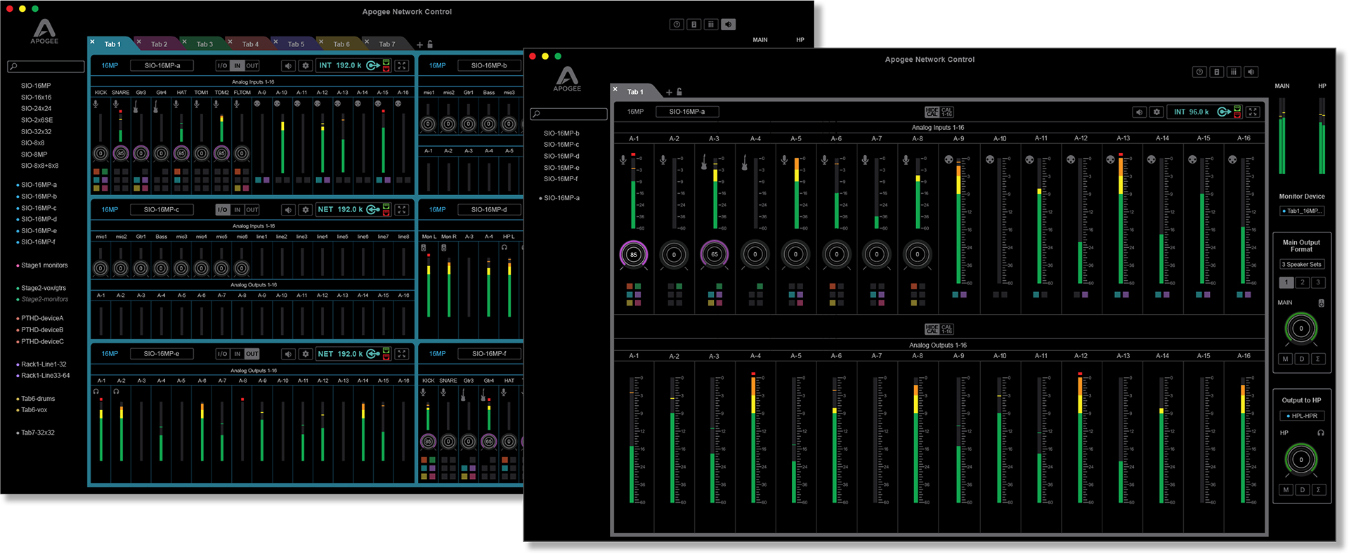Add a new tab with plus icon, back window
1349x554 pixels.
point(420,44)
